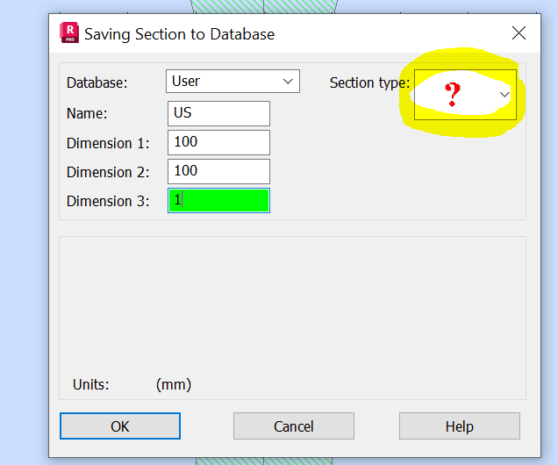Click the "Dimension 3:" label
The width and height of the screenshot is (558, 465).
tap(108, 201)
